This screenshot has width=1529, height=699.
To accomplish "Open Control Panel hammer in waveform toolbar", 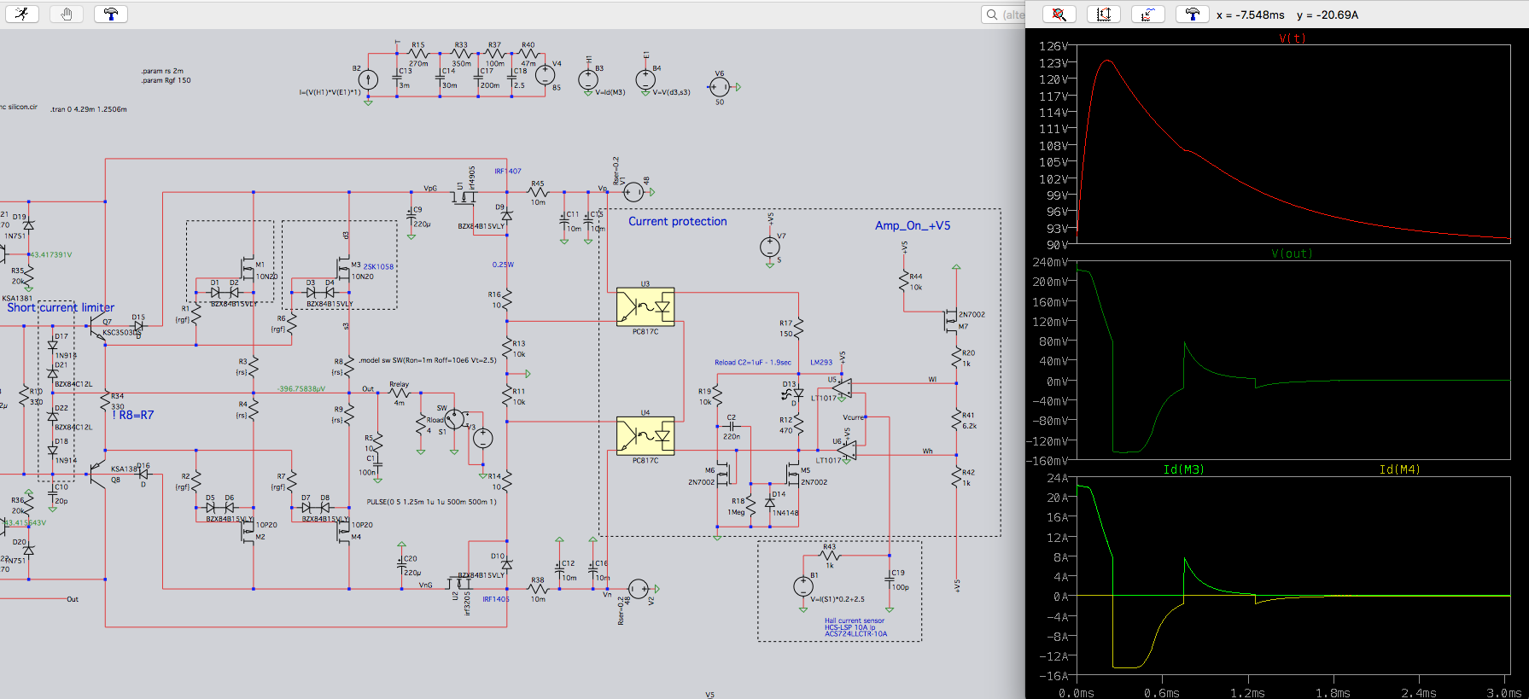I will pyautogui.click(x=1193, y=15).
